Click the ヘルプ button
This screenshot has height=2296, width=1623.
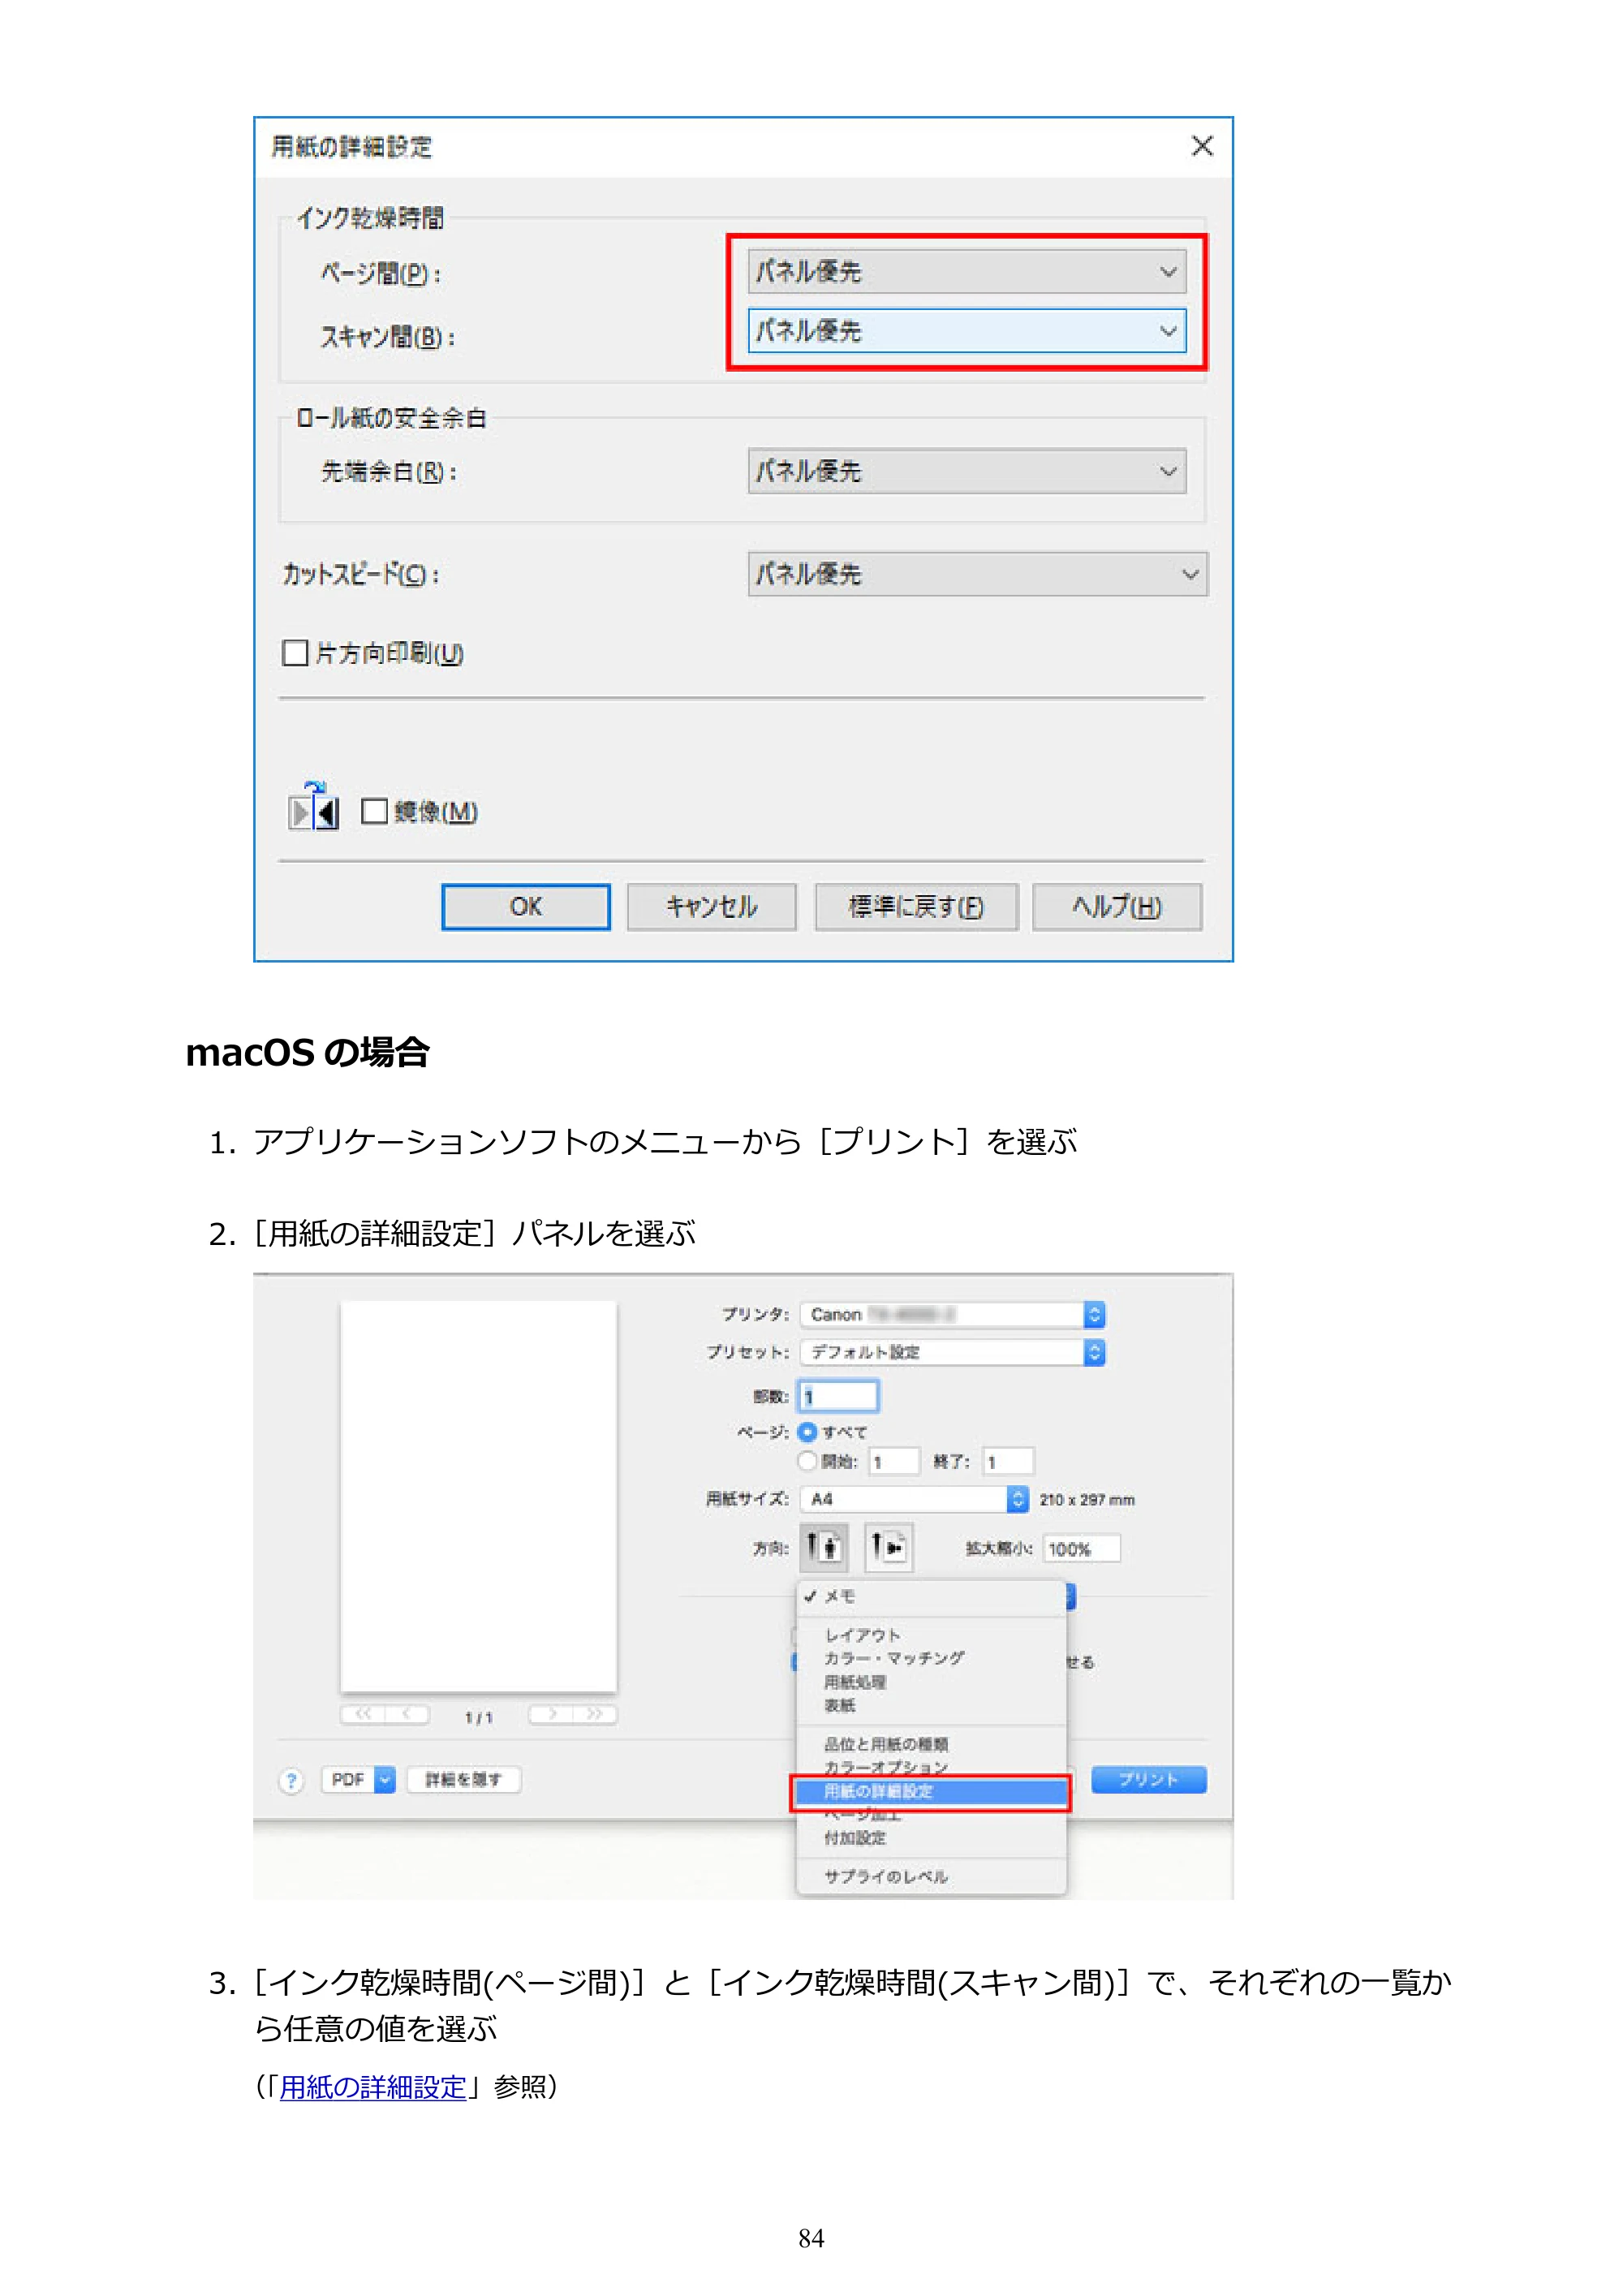pyautogui.click(x=1117, y=907)
